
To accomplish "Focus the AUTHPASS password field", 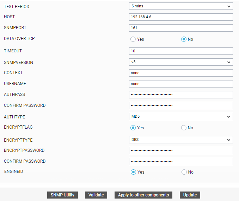I will 181,95.
